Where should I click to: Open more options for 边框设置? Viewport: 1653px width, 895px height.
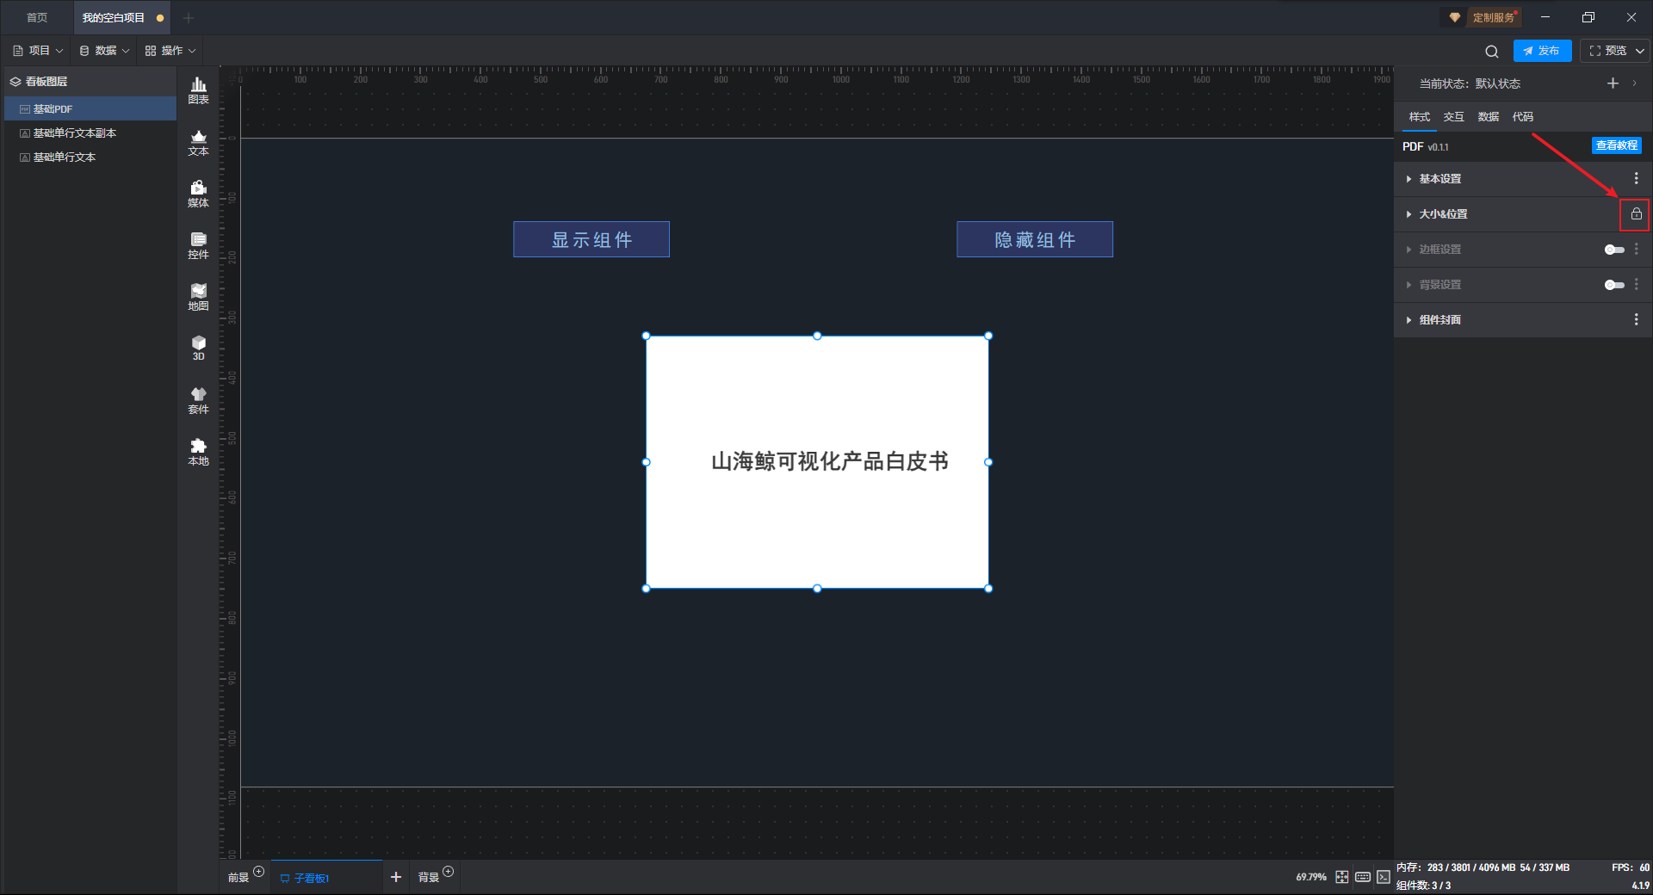1636,249
